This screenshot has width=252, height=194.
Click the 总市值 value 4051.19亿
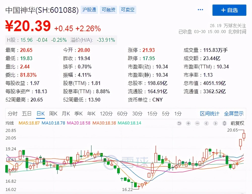[x=214, y=83]
